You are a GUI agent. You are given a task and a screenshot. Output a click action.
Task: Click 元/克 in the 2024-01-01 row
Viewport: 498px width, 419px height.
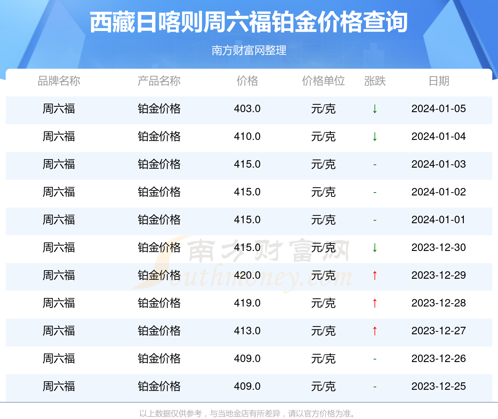click(323, 220)
